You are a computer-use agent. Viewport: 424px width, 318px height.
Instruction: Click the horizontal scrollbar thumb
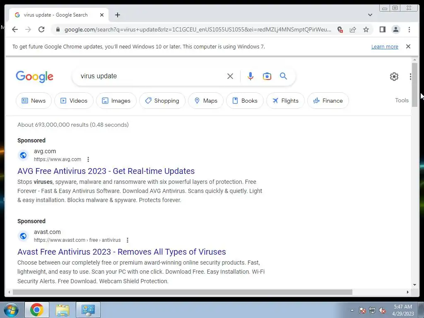[183, 292]
